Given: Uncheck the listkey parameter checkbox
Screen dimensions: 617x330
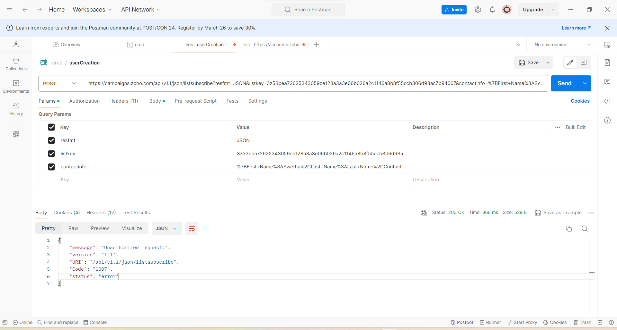Looking at the screenshot, I should pos(51,154).
